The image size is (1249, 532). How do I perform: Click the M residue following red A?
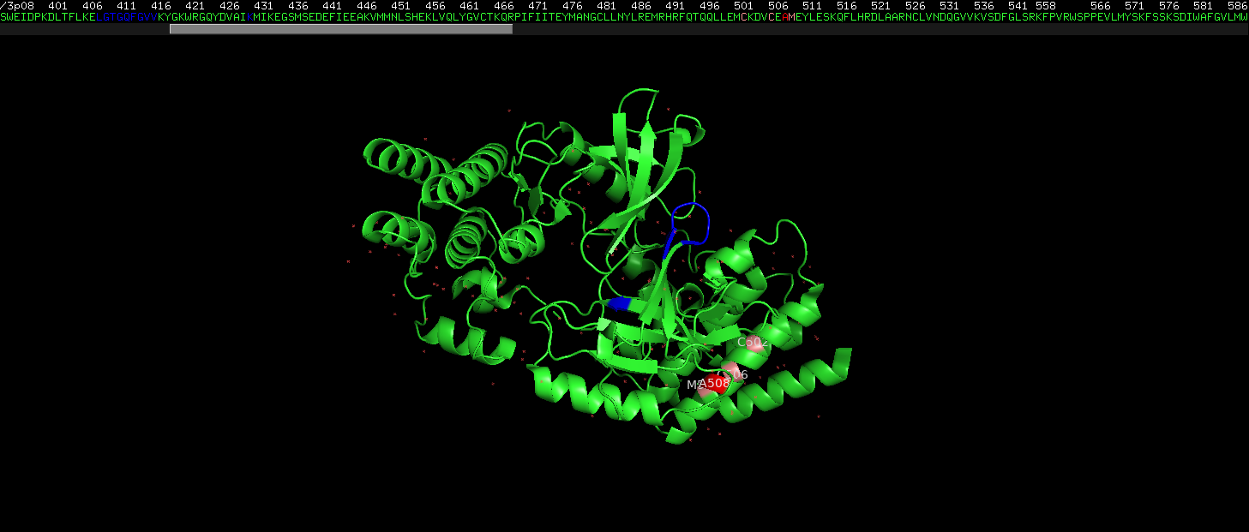pos(792,17)
